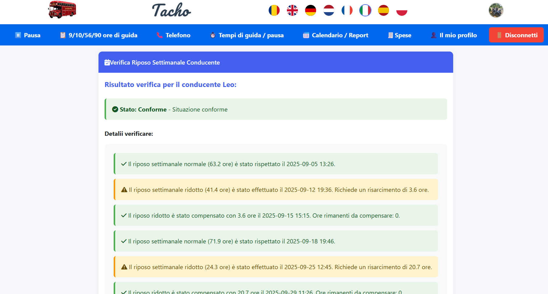The width and height of the screenshot is (548, 294).
Task: Choose the German flag language
Action: coord(310,11)
